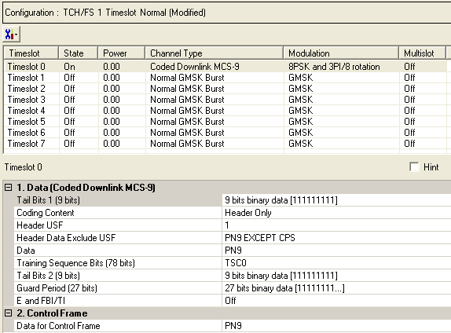Click the Guard Period 27 bits value
The width and height of the screenshot is (451, 333).
[336, 288]
